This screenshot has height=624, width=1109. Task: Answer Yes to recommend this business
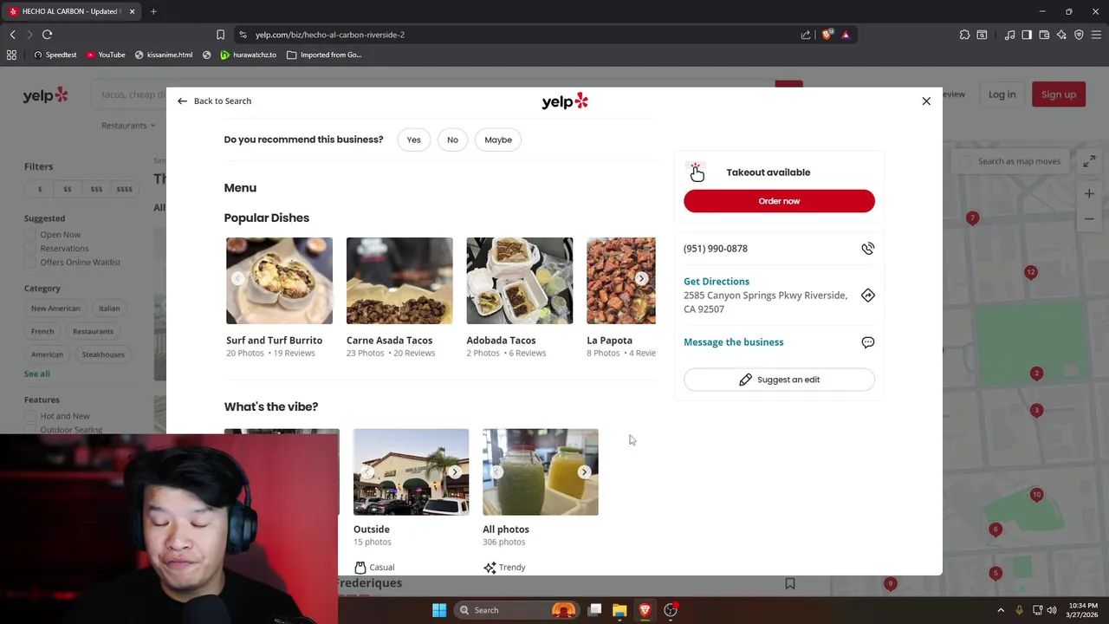click(x=413, y=140)
